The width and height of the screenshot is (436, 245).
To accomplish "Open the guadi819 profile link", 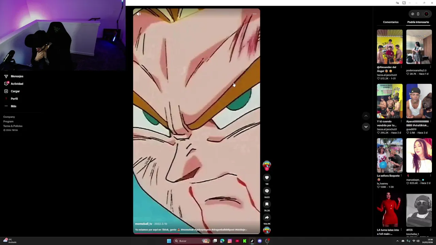I will click(x=411, y=129).
